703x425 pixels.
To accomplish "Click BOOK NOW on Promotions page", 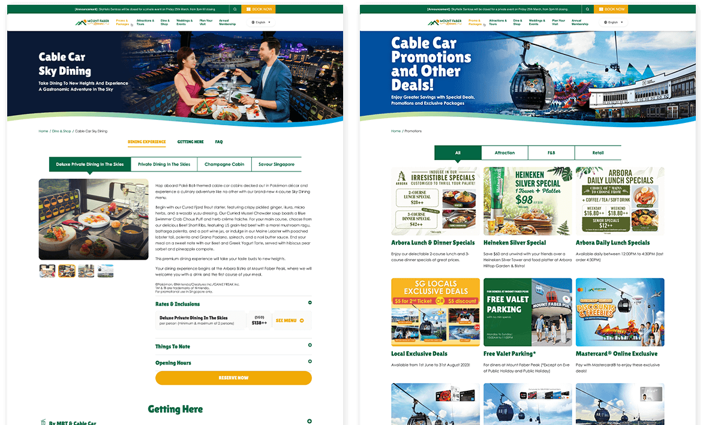I will tap(611, 9).
